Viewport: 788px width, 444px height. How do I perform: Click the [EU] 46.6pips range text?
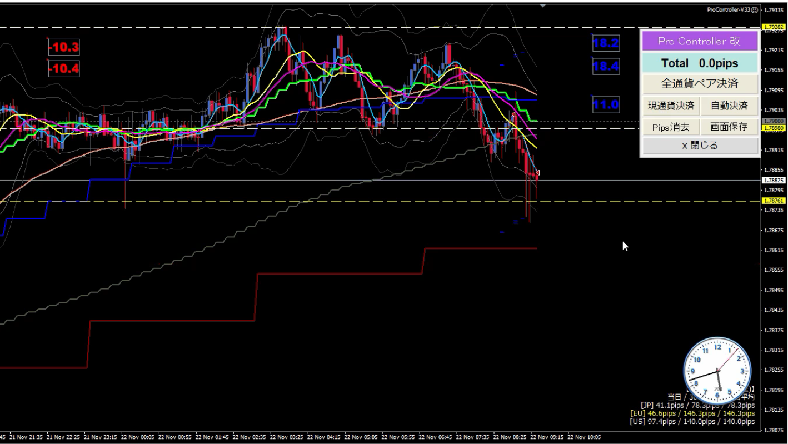[692, 413]
